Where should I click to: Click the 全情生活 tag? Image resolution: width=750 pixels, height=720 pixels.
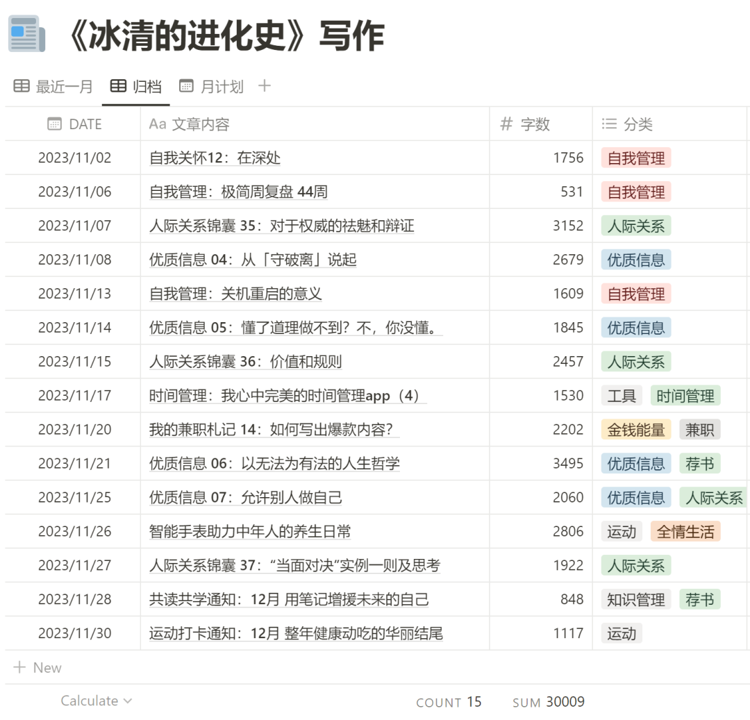coord(685,532)
